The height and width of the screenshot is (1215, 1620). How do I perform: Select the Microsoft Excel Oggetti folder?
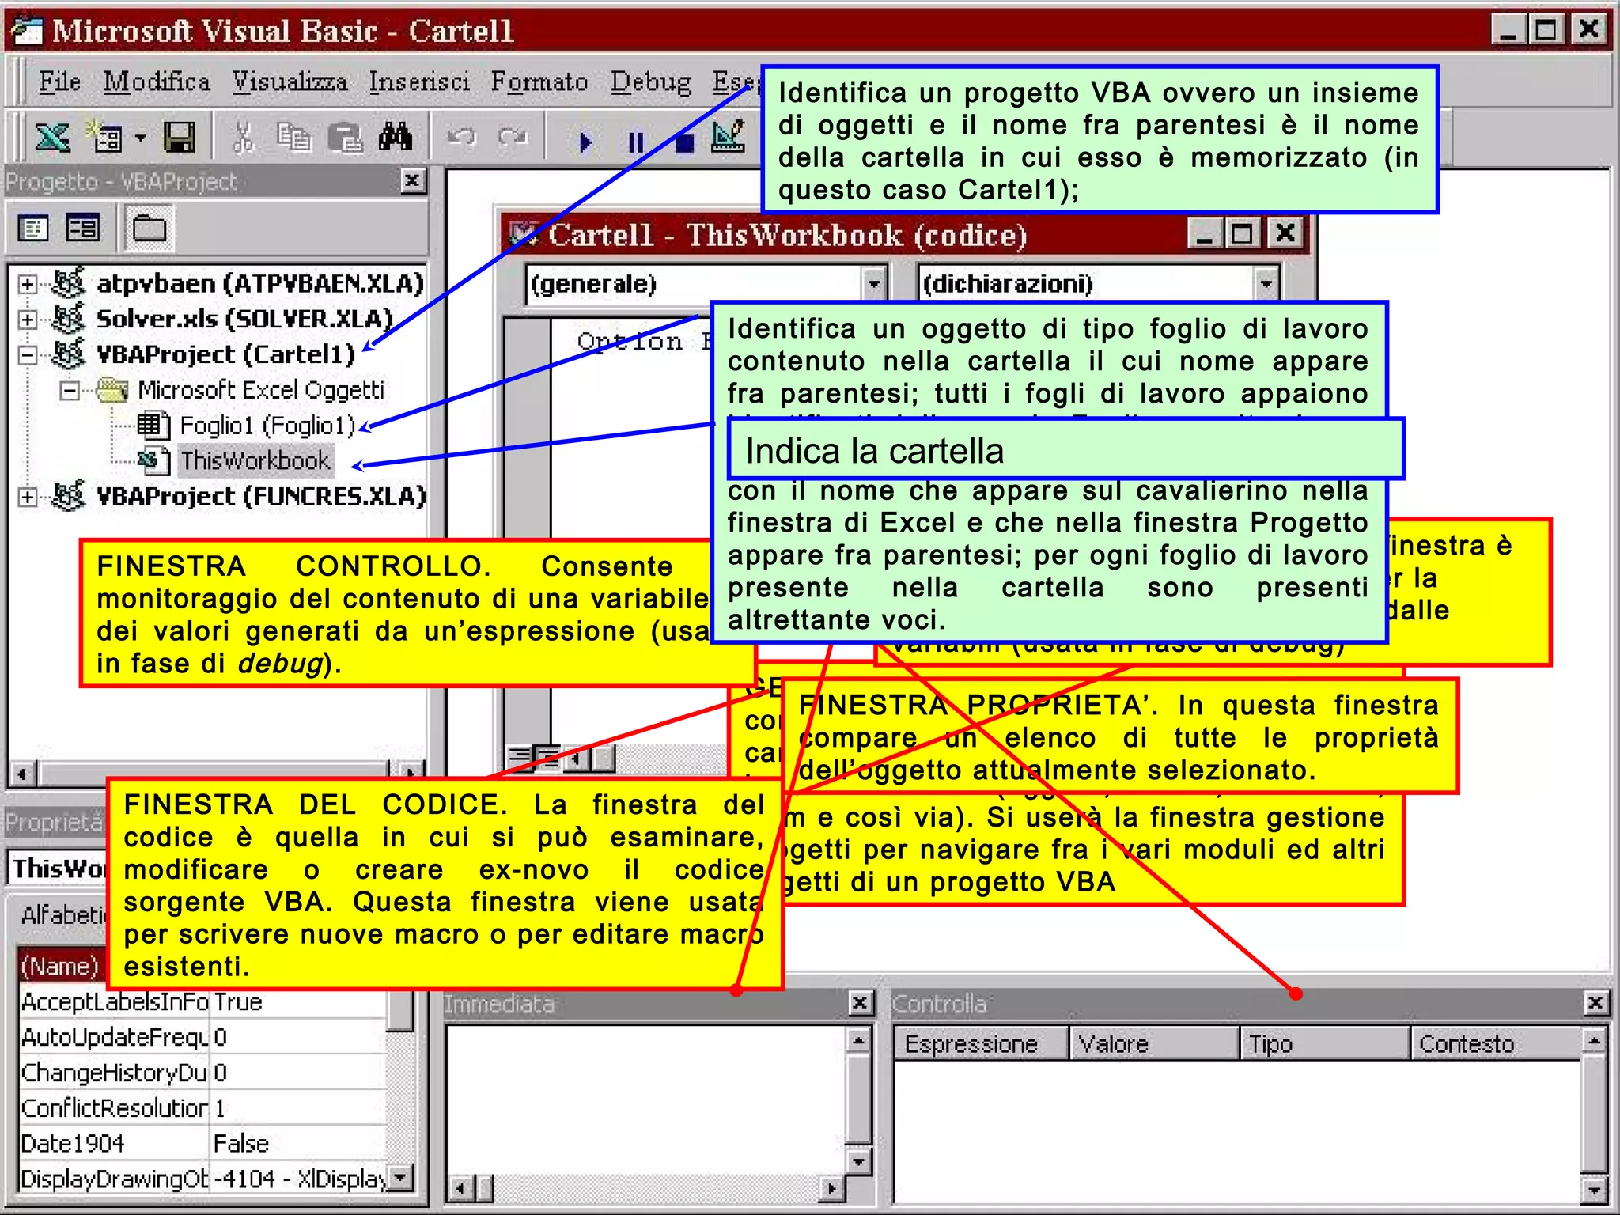pyautogui.click(x=260, y=390)
